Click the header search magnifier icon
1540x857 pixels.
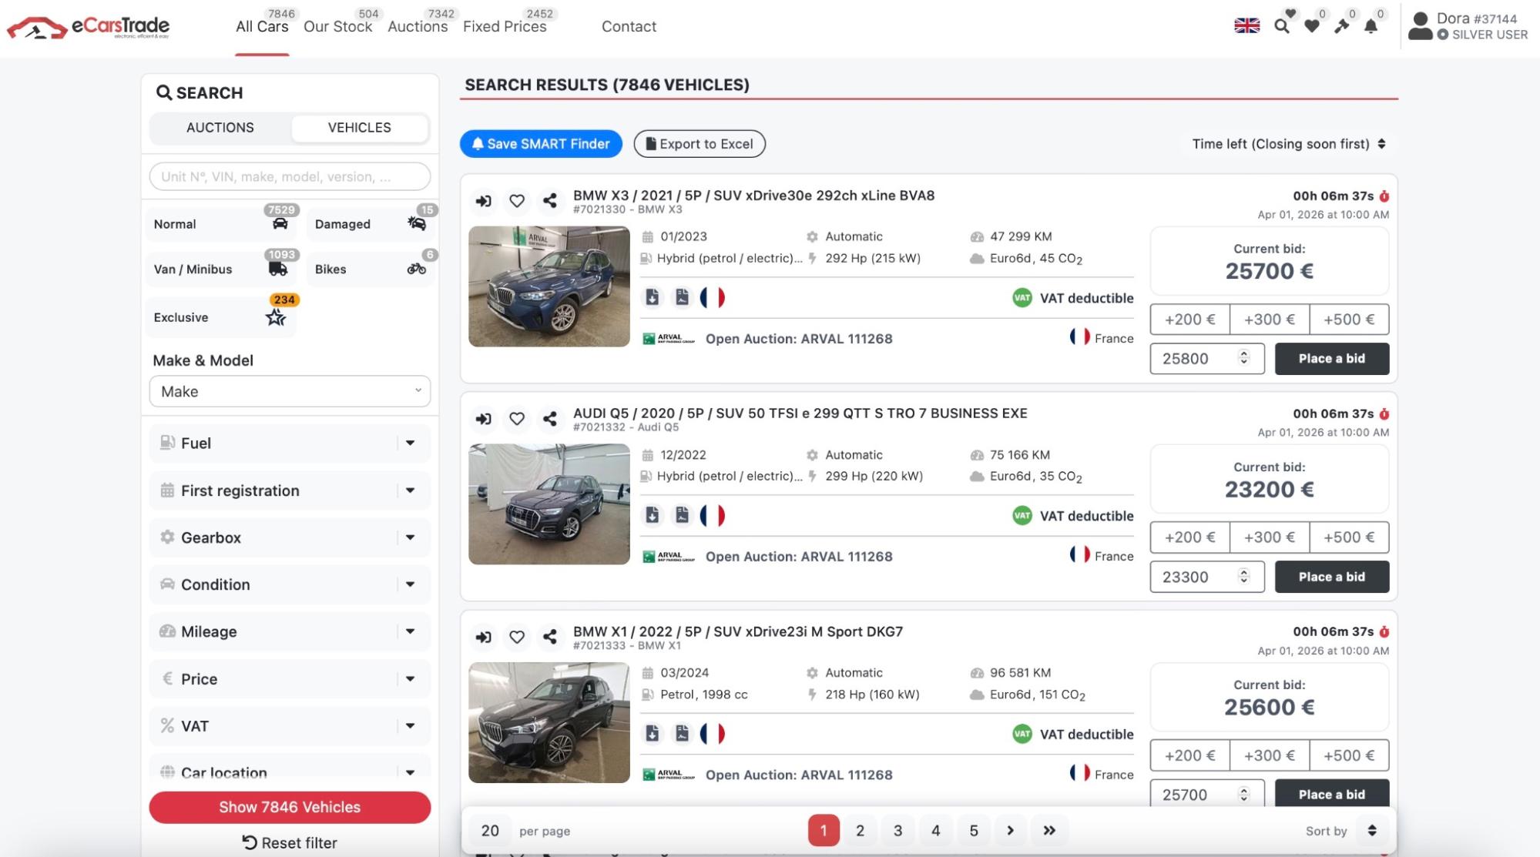pos(1281,26)
